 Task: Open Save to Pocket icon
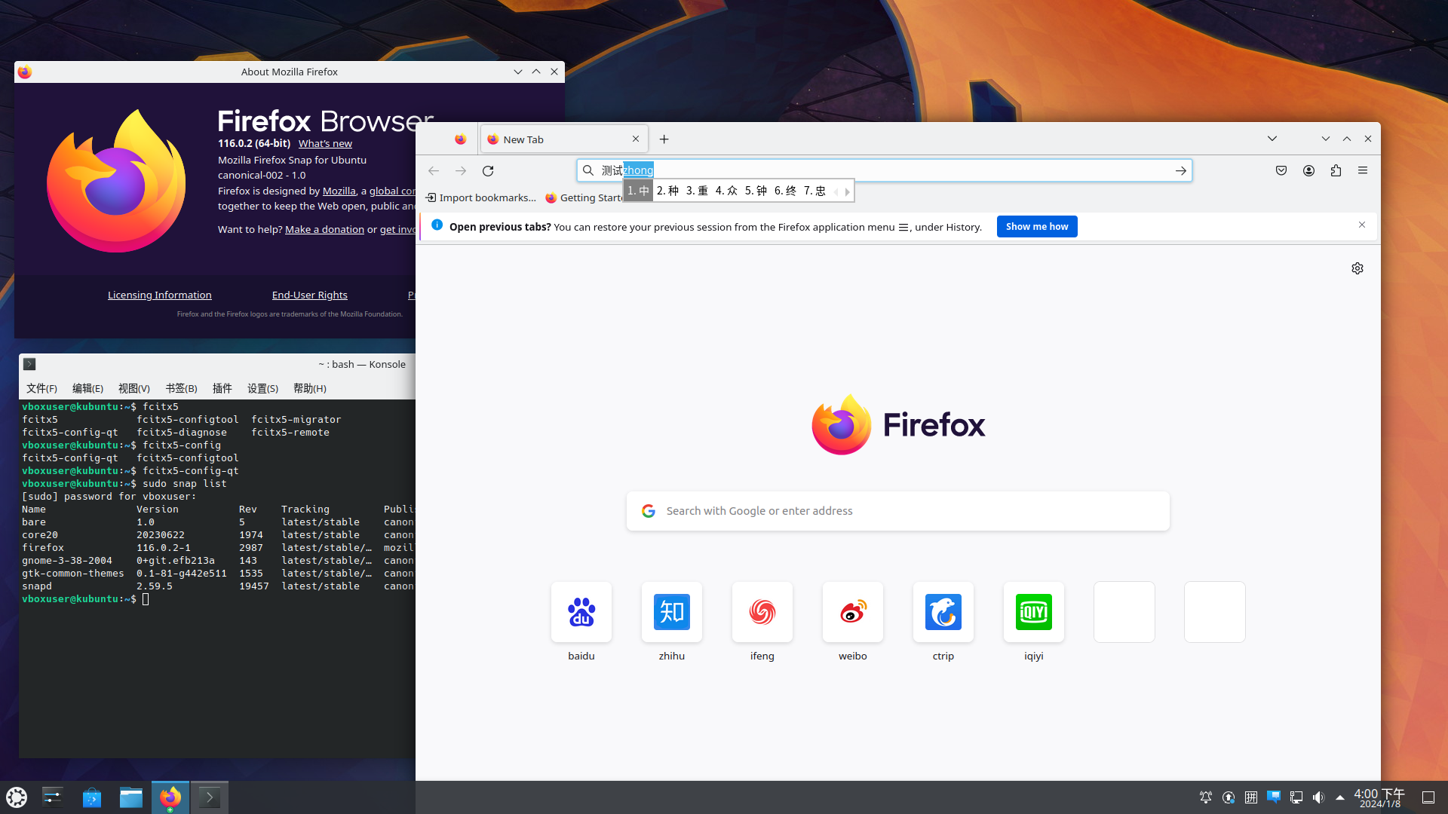tap(1281, 171)
